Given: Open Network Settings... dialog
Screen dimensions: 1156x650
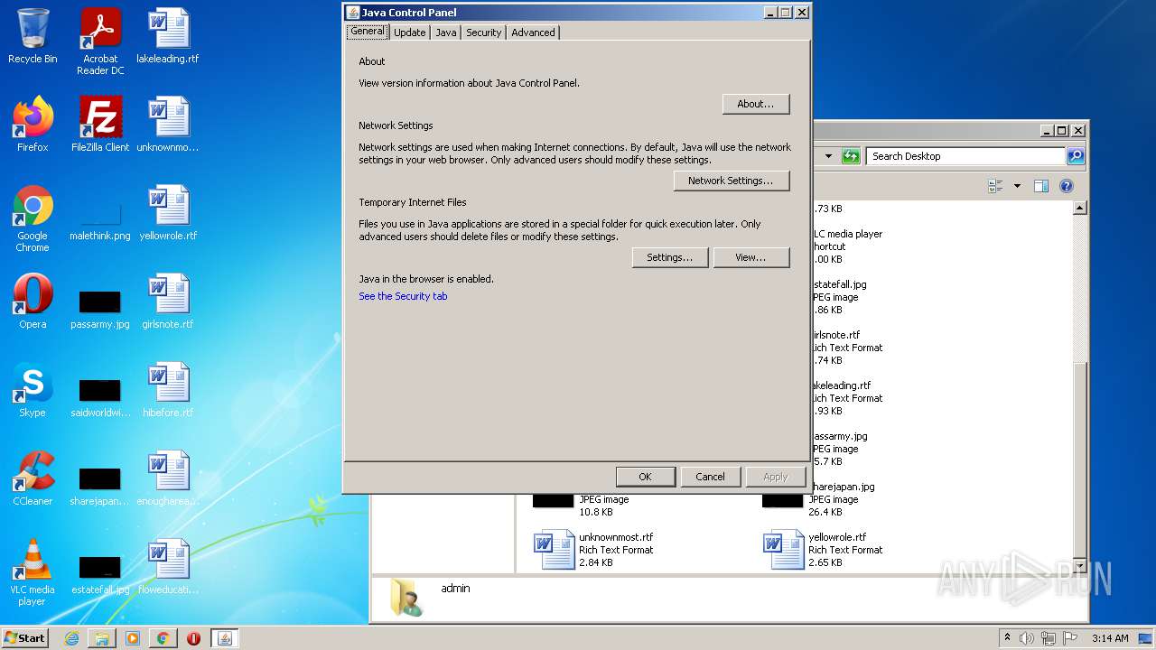Looking at the screenshot, I should click(732, 181).
